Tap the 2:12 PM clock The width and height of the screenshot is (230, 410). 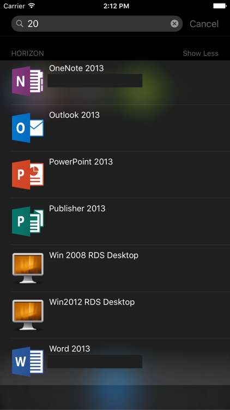point(116,6)
